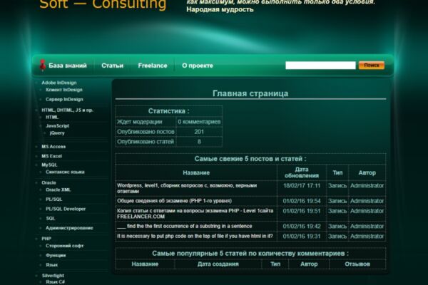This screenshot has height=285, width=428.
Task: Click the date 01/02/16 19:31
Action: (302, 236)
